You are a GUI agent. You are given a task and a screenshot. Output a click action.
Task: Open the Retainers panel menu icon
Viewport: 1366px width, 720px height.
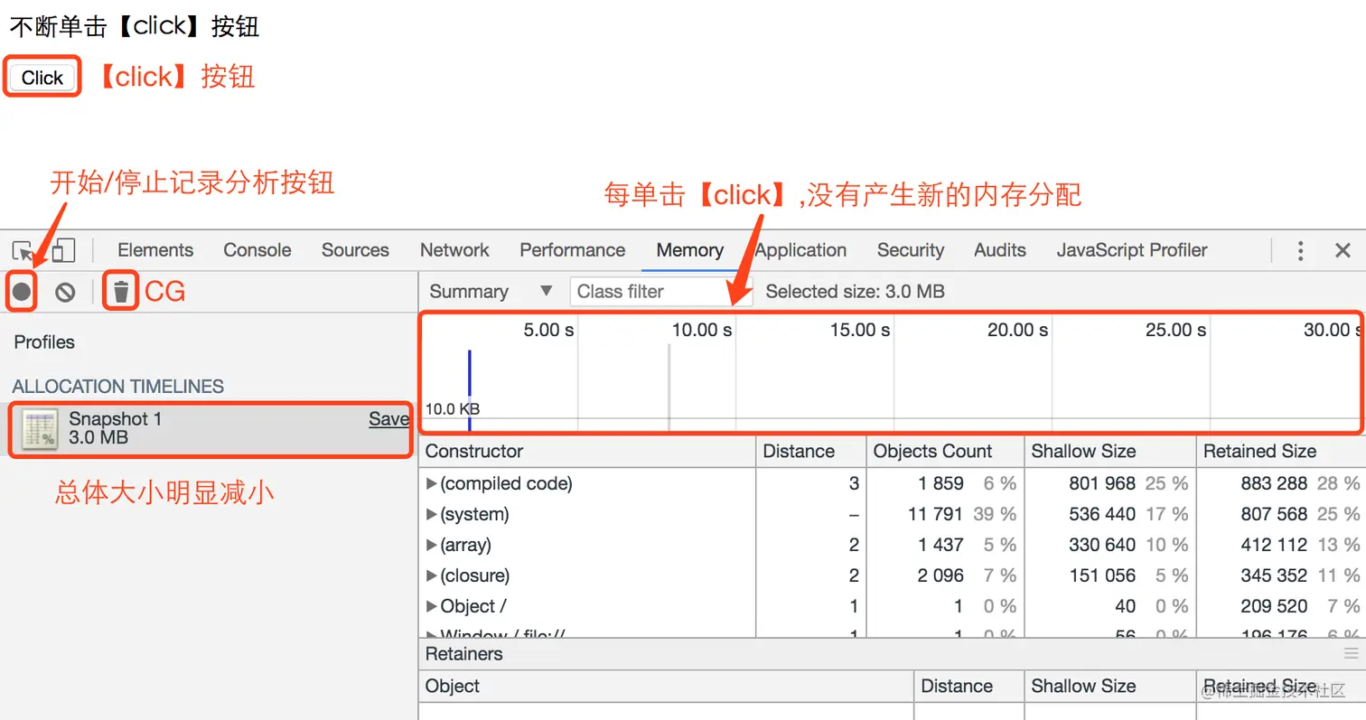click(x=1351, y=653)
